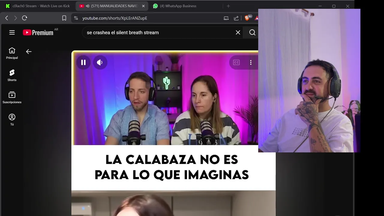Open Suscripciones in sidebar
The height and width of the screenshot is (216, 384).
coord(12,98)
